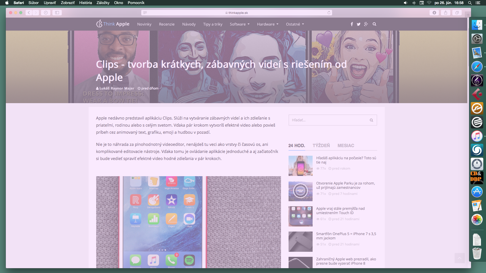Switch to the TÝŽDEŇ tab

tap(321, 146)
